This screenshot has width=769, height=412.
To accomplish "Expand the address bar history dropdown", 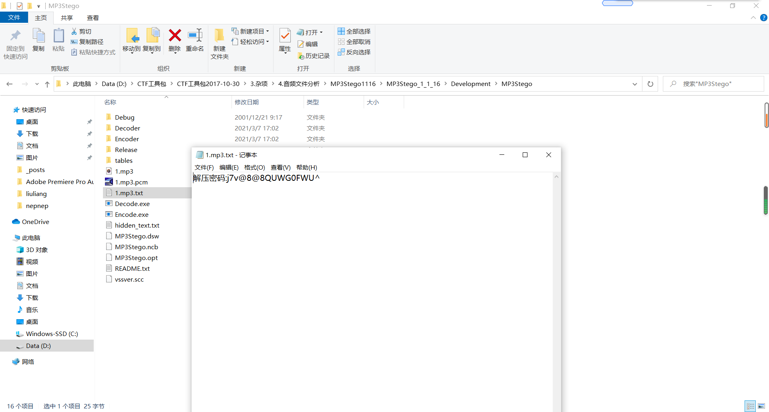I will [634, 84].
